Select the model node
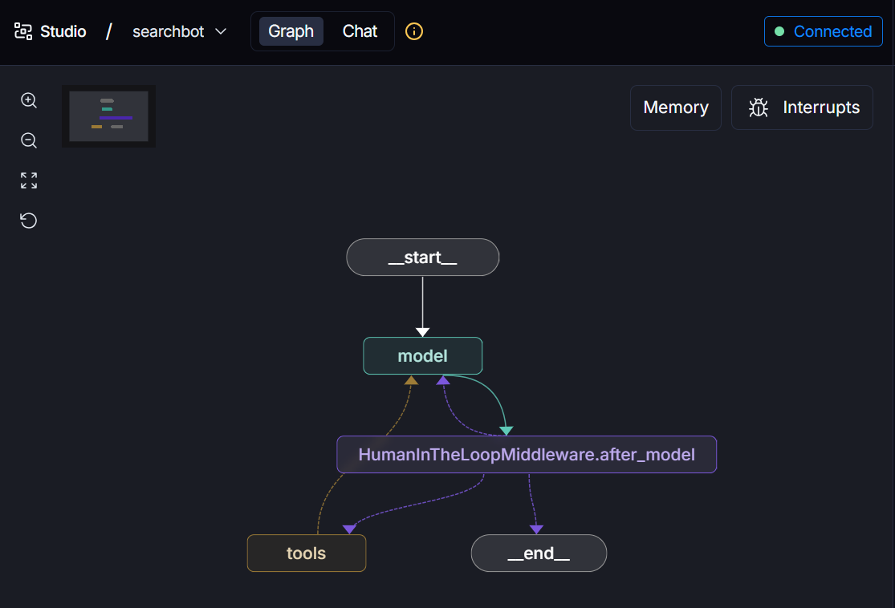The image size is (895, 608). 422,356
